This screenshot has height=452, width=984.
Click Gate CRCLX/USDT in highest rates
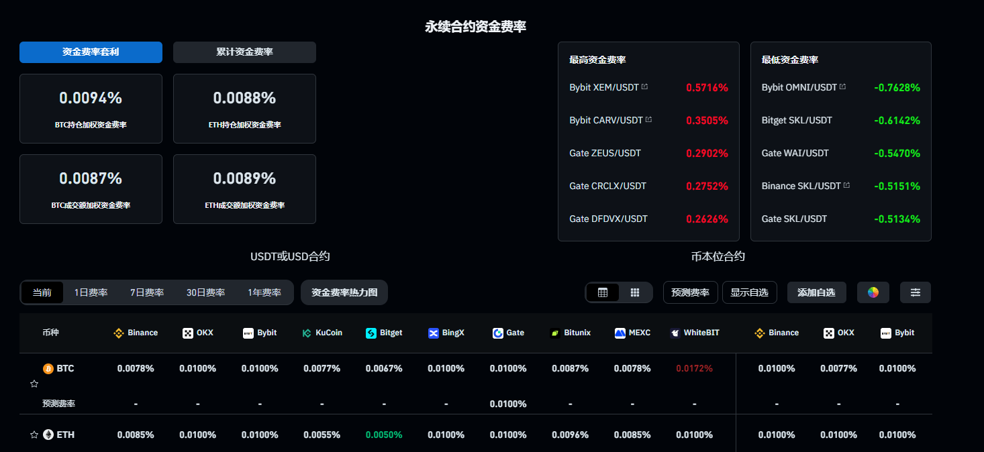point(607,186)
